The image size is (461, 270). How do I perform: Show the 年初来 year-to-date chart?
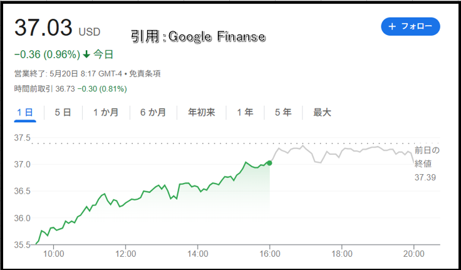pyautogui.click(x=202, y=112)
